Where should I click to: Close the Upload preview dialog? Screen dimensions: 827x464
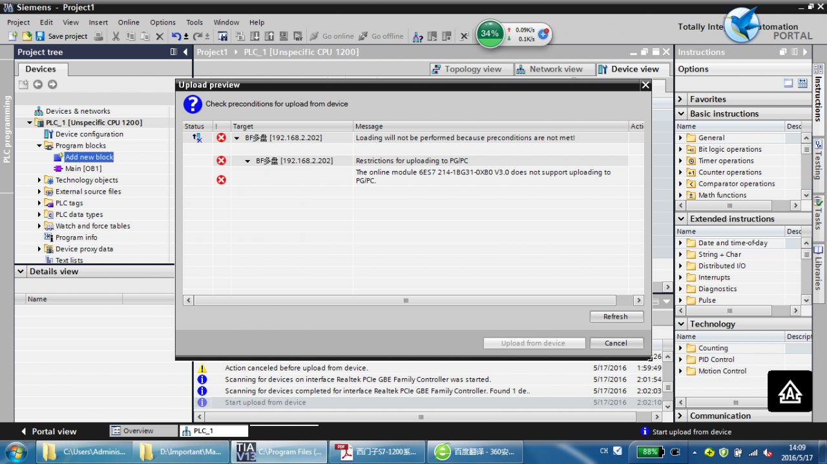pos(645,85)
